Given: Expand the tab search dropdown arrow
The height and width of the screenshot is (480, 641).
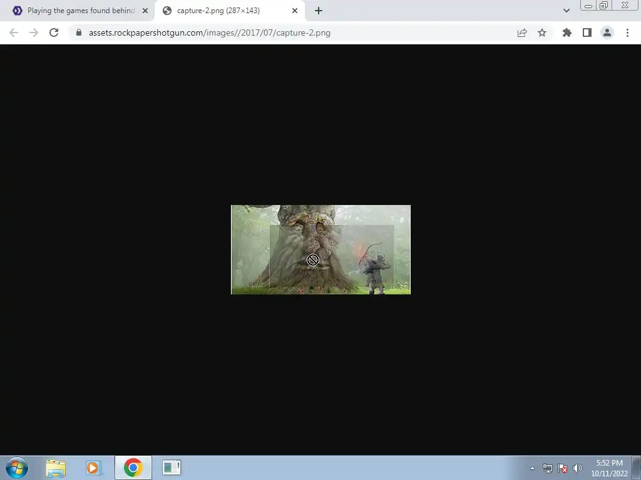Looking at the screenshot, I should (x=566, y=11).
